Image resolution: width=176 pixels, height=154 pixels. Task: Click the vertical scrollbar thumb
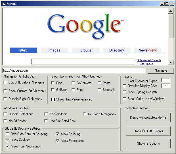point(171,26)
